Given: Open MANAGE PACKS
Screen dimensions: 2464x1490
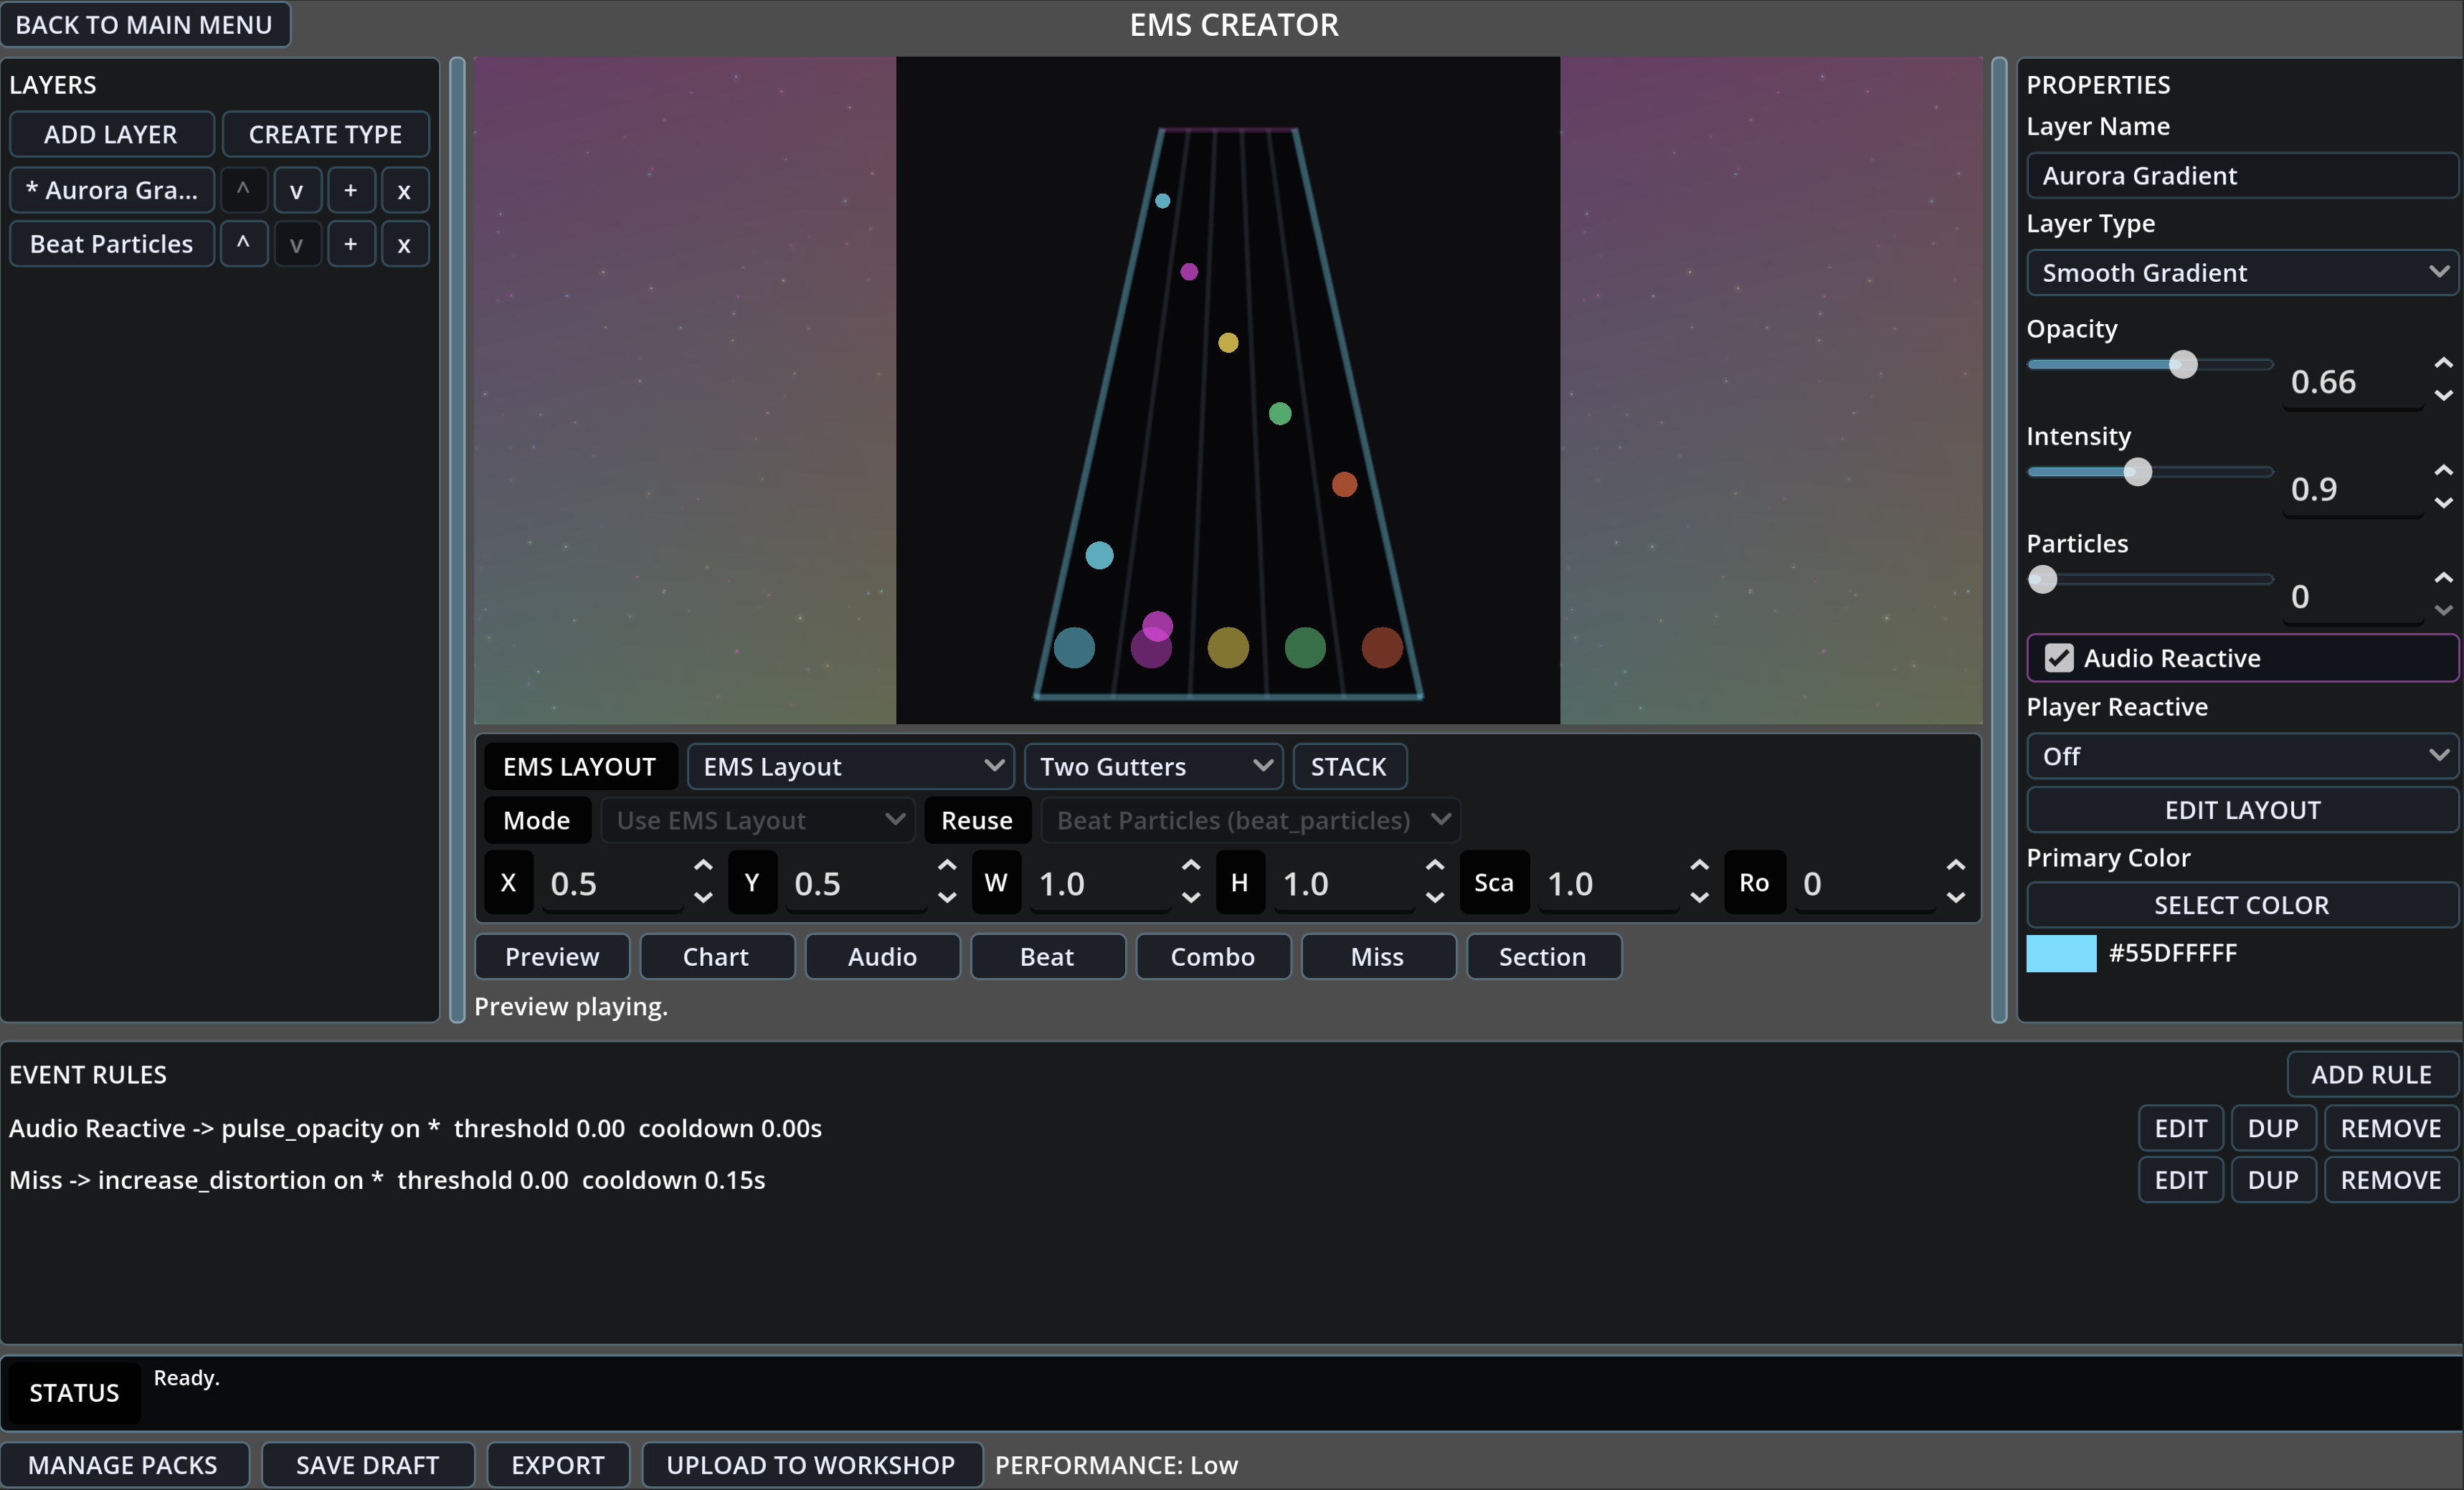Looking at the screenshot, I should tap(123, 1465).
